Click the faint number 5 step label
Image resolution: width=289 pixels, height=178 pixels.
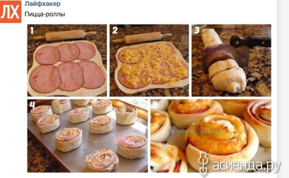click(x=154, y=105)
